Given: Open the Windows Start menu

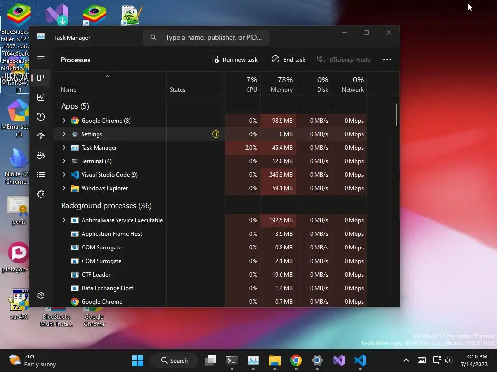Looking at the screenshot, I should pyautogui.click(x=137, y=360).
